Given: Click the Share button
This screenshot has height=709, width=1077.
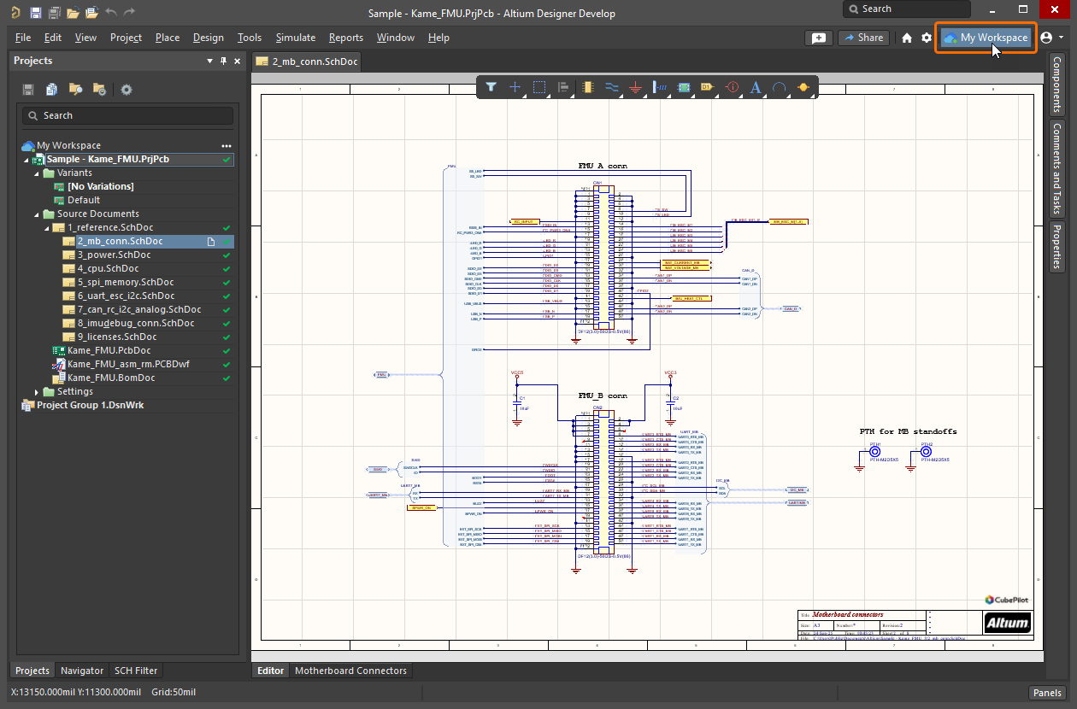Looking at the screenshot, I should click(x=863, y=38).
